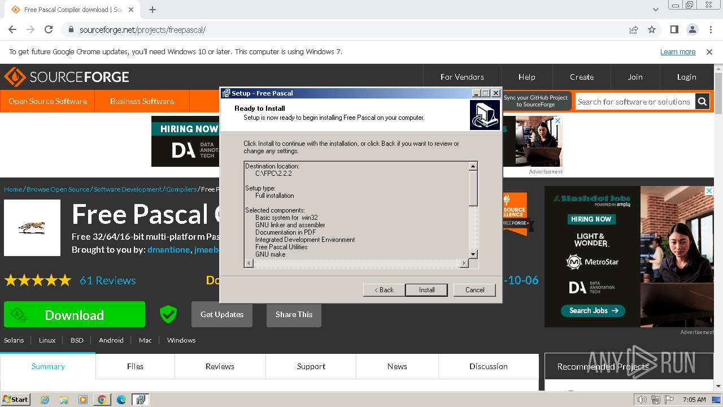Click the Get Updates button
Screen dimensions: 723x407
[x=222, y=314]
